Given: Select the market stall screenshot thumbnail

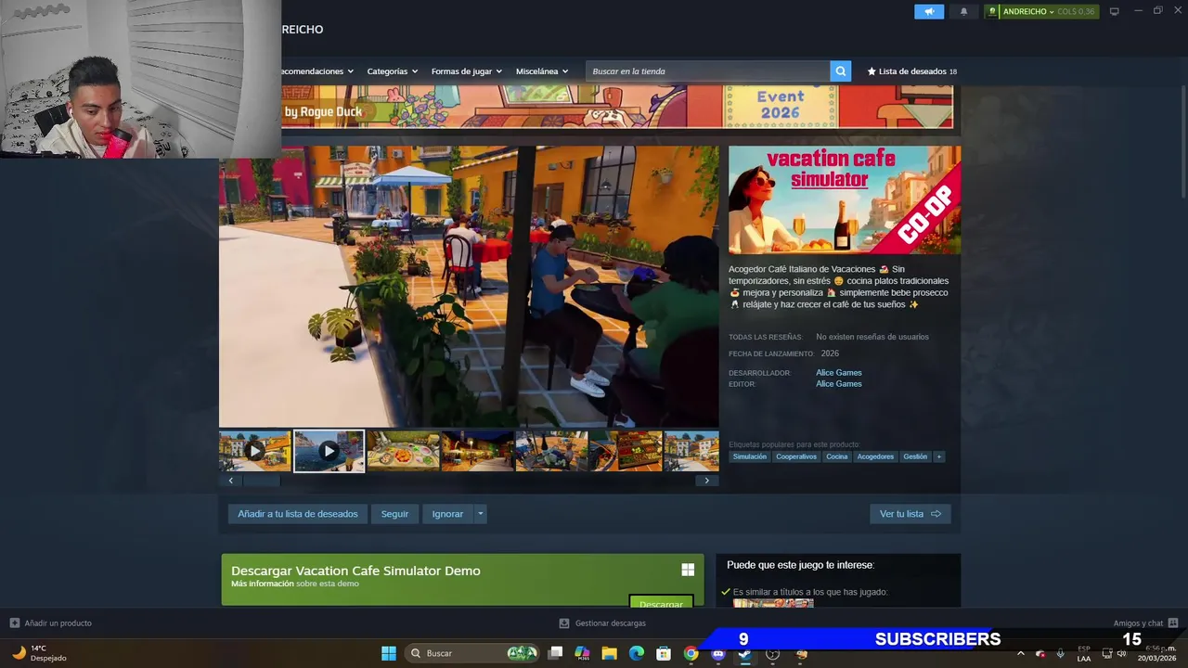Looking at the screenshot, I should (x=626, y=451).
